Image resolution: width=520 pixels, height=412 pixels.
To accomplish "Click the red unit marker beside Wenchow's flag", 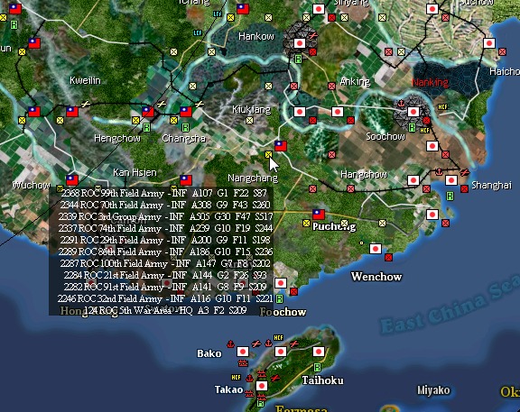I will click(x=389, y=257).
